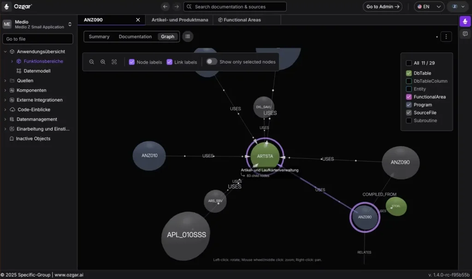The height and width of the screenshot is (279, 472).
Task: Switch to the Functional Areas tab
Action: 242,20
